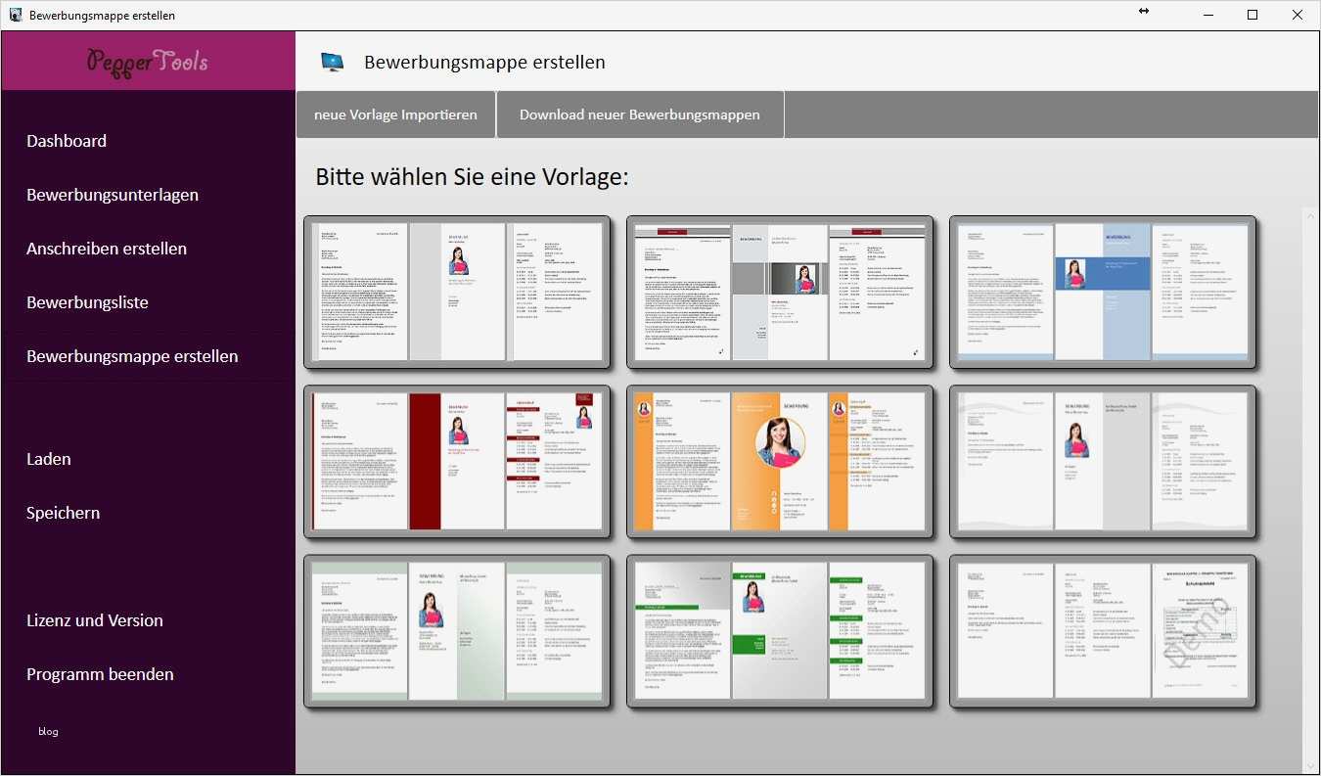Screen dimensions: 1321x776
Task: Select Anschreiben erstellen in the sidebar
Action: coord(107,249)
